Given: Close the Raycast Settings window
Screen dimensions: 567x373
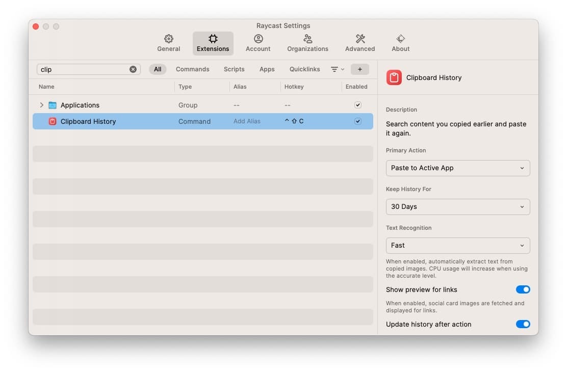Looking at the screenshot, I should coord(36,26).
